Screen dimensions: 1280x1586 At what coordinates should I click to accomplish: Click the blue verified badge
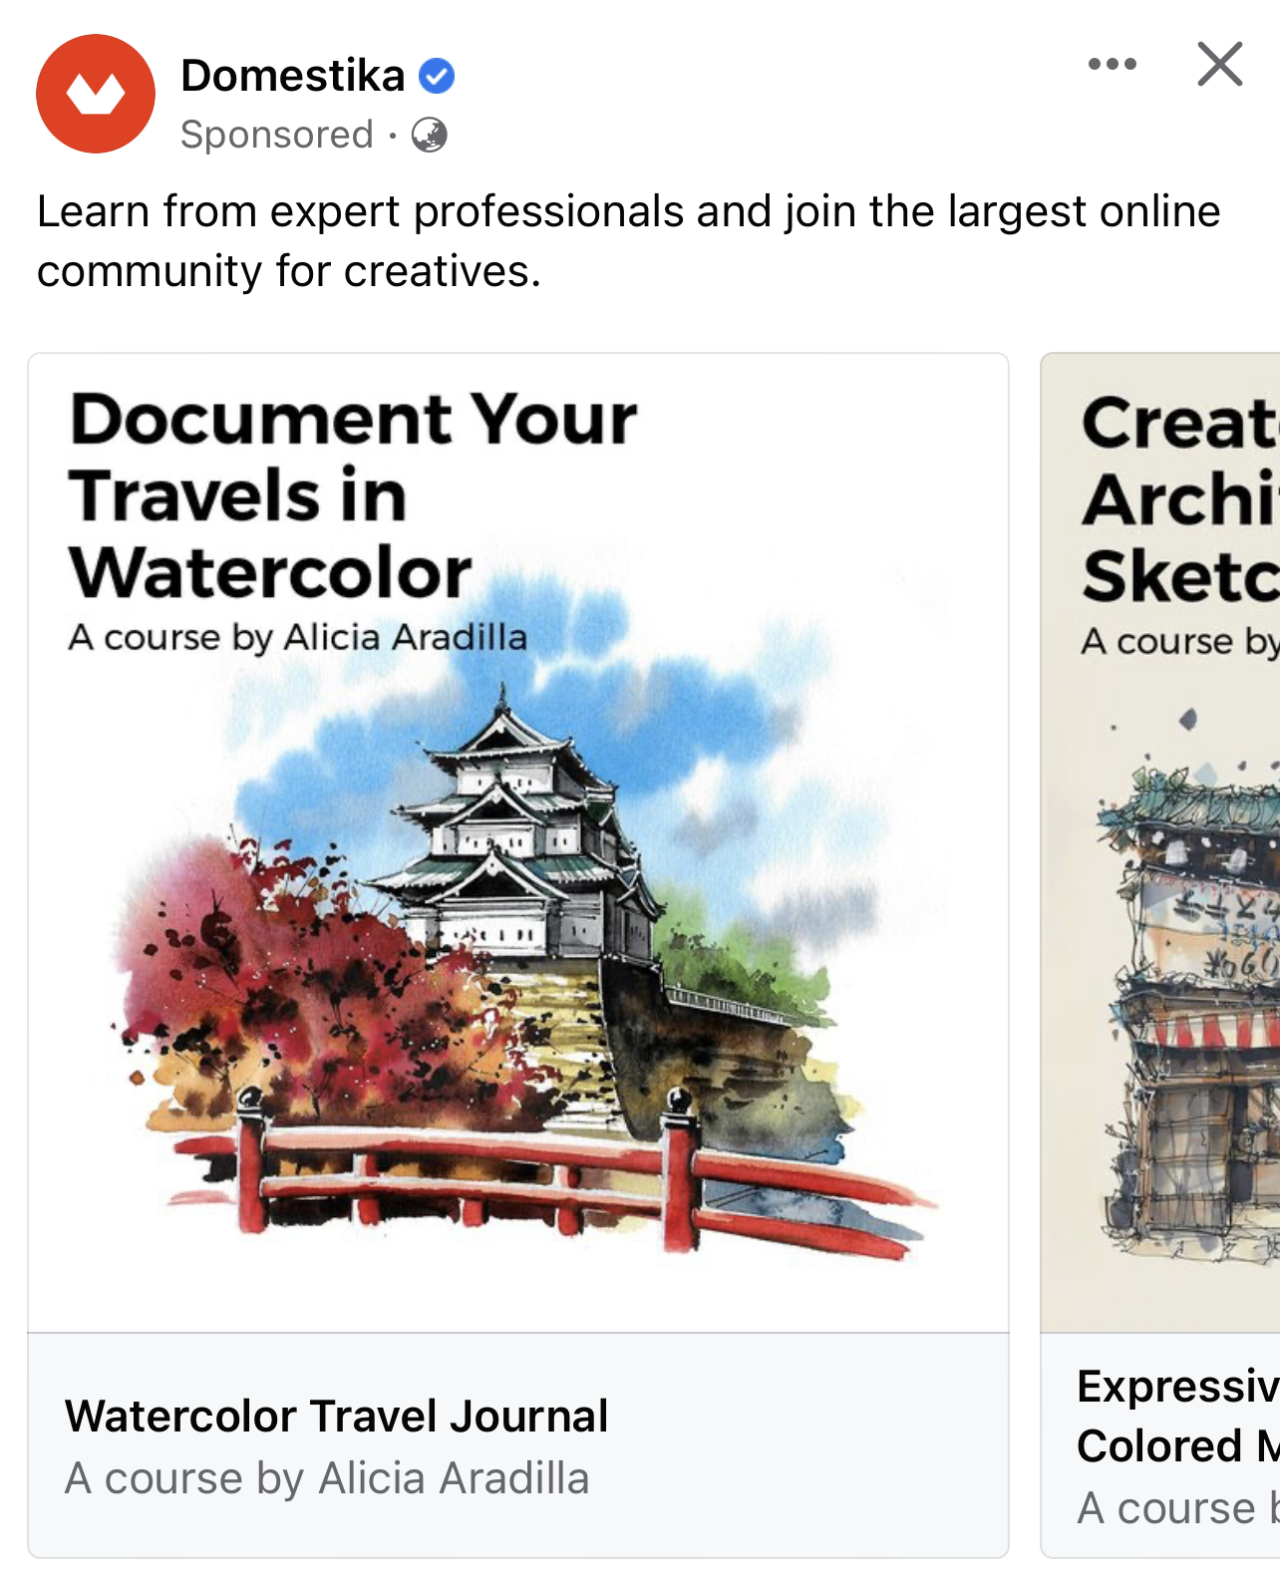coord(437,76)
